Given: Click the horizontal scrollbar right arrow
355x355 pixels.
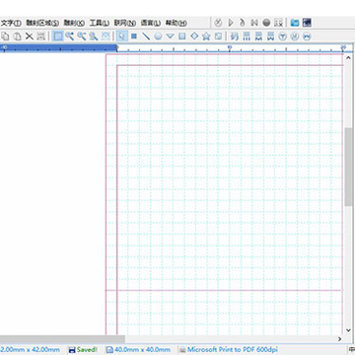Looking at the screenshot, I should (x=340, y=339).
